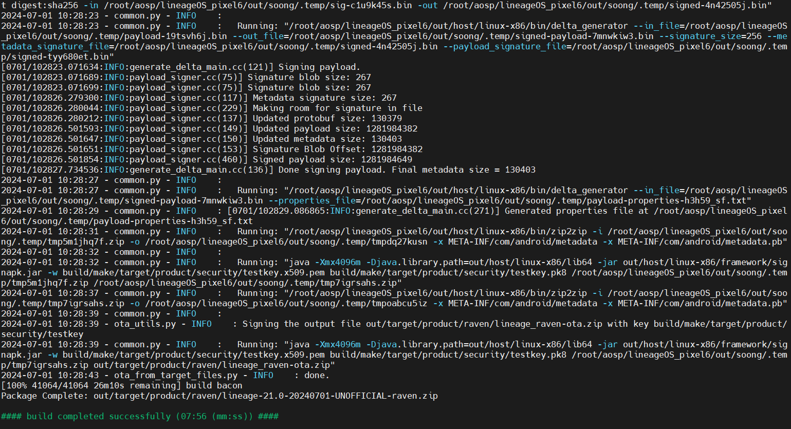Image resolution: width=791 pixels, height=429 pixels.
Task: Click the '2024-07-01 10:28:43' timestamp
Action: tap(50, 375)
